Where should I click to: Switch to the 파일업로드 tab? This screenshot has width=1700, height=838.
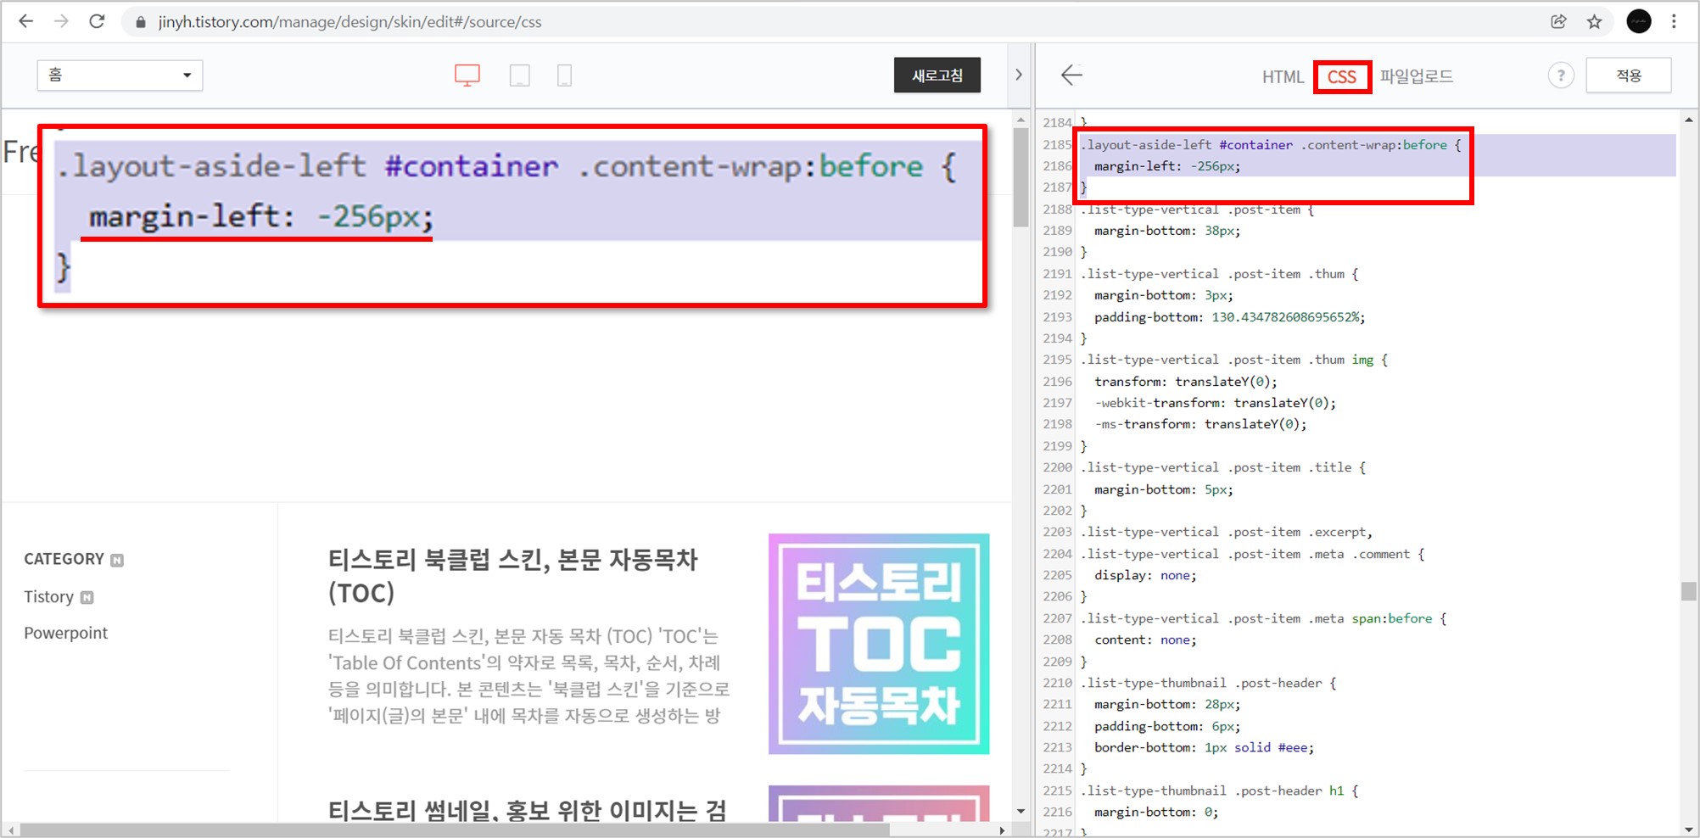click(1416, 76)
